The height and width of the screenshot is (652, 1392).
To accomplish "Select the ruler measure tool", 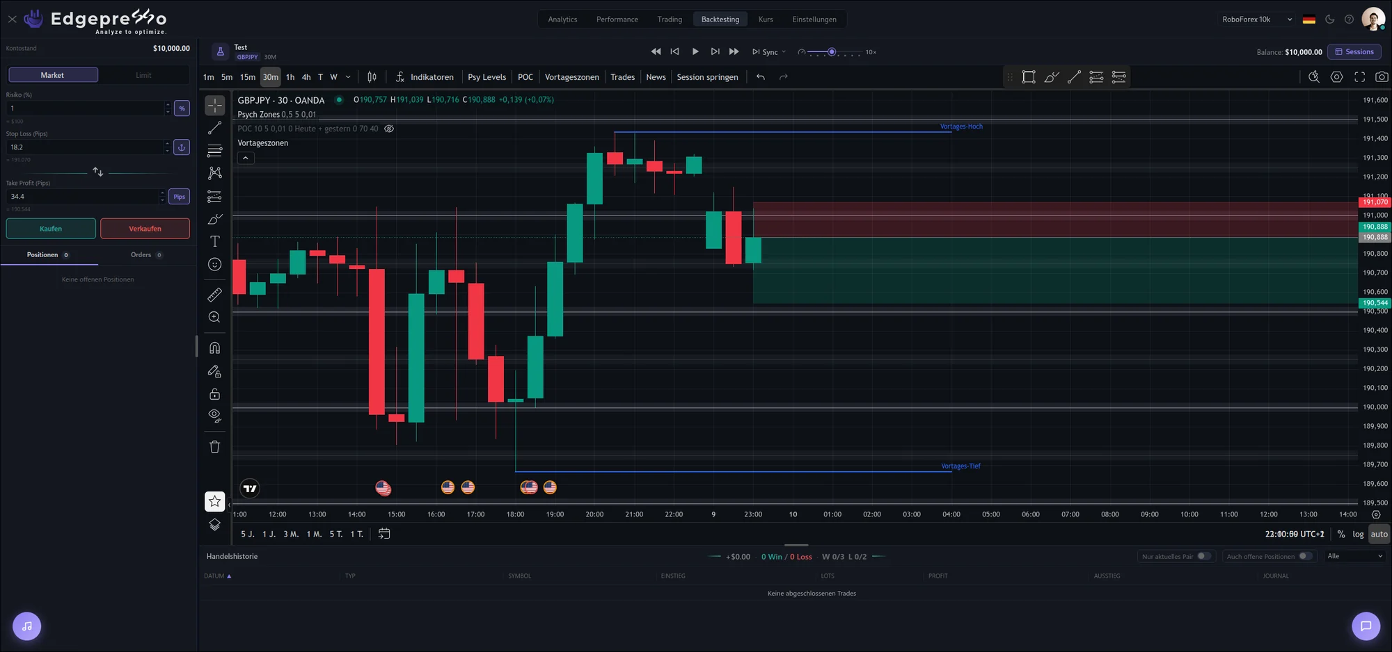I will coord(214,295).
